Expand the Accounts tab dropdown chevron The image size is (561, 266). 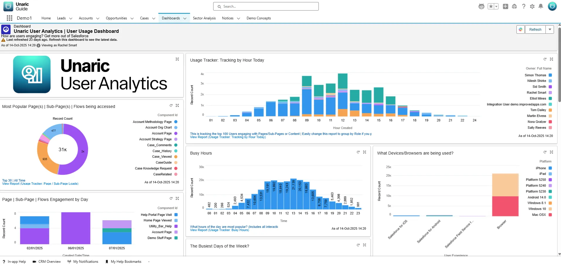pyautogui.click(x=98, y=18)
